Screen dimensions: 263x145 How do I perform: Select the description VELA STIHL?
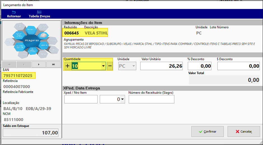96,33
